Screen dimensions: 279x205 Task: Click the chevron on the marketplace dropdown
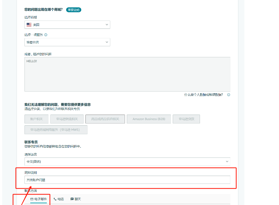[107, 25]
